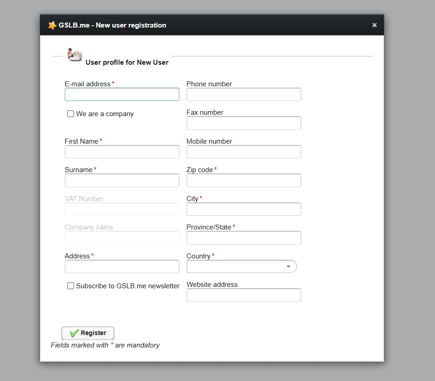
Task: Open the Country dropdown list
Action: pyautogui.click(x=242, y=267)
